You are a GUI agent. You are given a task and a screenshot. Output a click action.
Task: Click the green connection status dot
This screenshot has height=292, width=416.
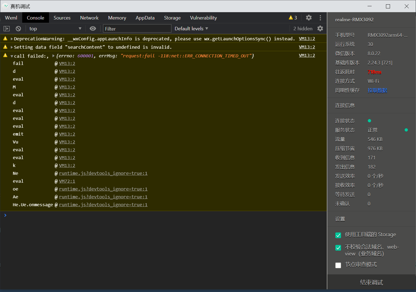[369, 121]
